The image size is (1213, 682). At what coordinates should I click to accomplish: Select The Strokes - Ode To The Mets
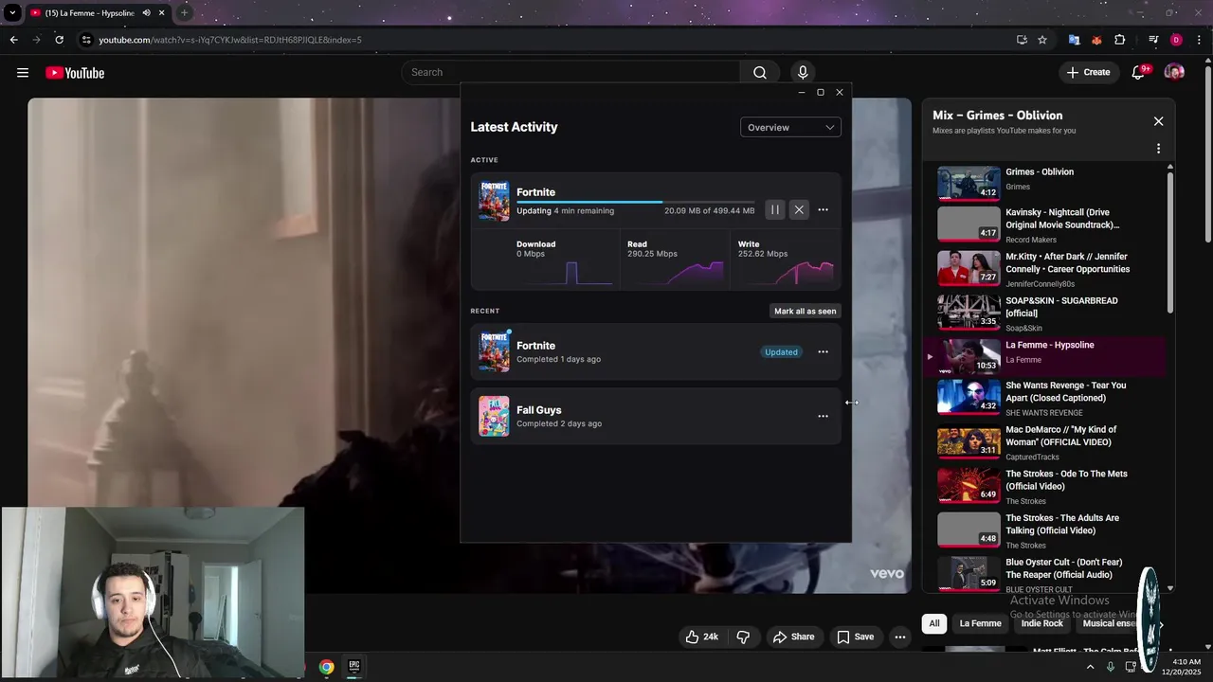coord(1047,487)
